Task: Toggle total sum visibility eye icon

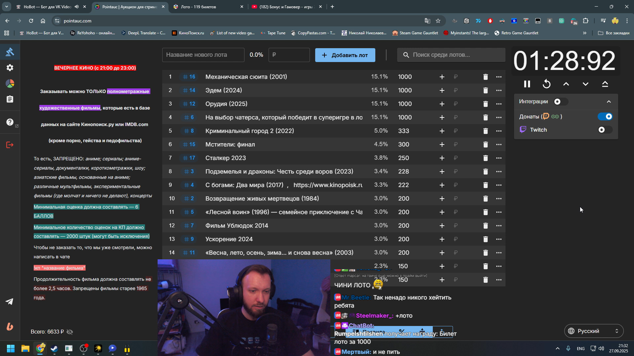Action: (70, 332)
